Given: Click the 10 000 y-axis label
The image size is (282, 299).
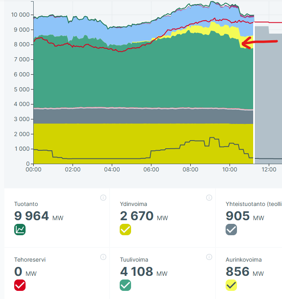Looking at the screenshot, I should tap(20, 15).
